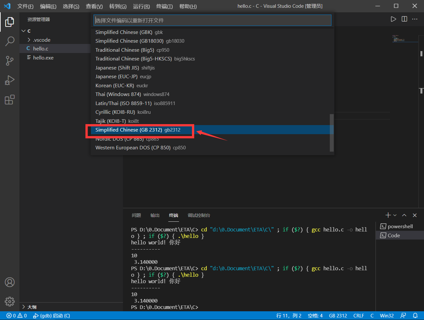
Task: Click CRLF line ending status
Action: [x=359, y=316]
